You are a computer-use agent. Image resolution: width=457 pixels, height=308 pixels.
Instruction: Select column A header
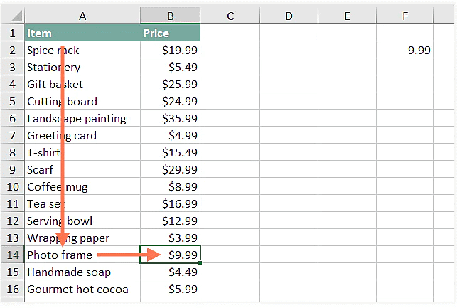pyautogui.click(x=82, y=16)
